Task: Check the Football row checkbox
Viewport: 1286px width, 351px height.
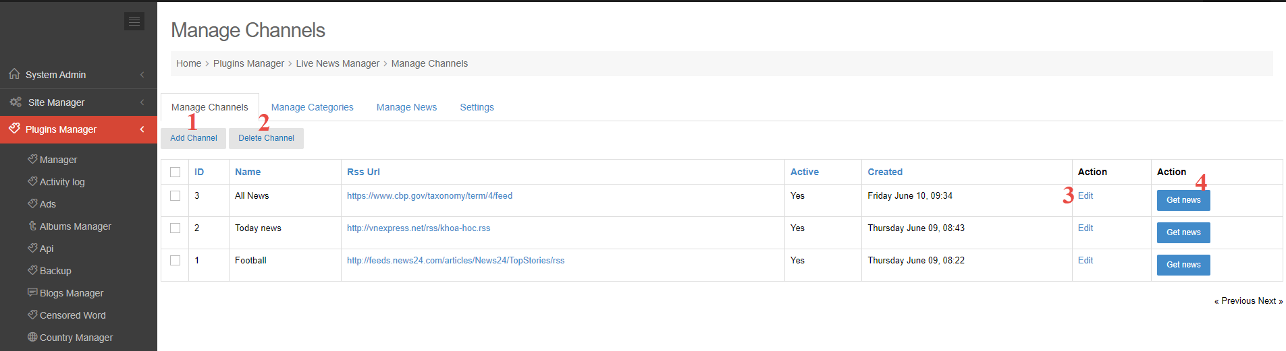Action: click(176, 260)
